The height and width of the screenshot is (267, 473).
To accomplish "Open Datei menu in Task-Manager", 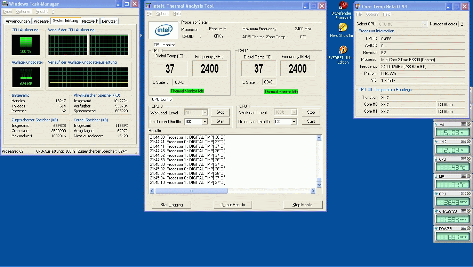I will tap(7, 11).
